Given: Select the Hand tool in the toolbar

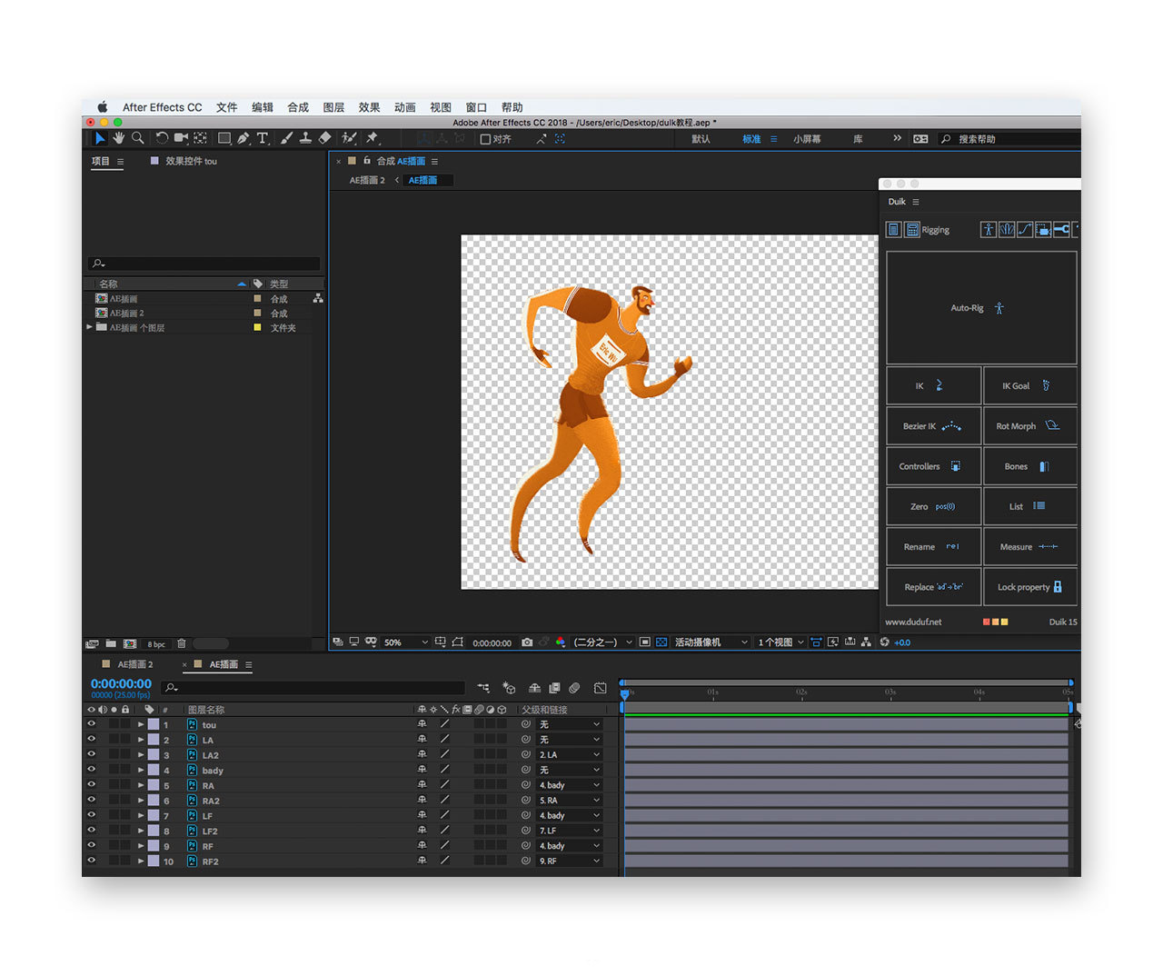Looking at the screenshot, I should tap(118, 138).
